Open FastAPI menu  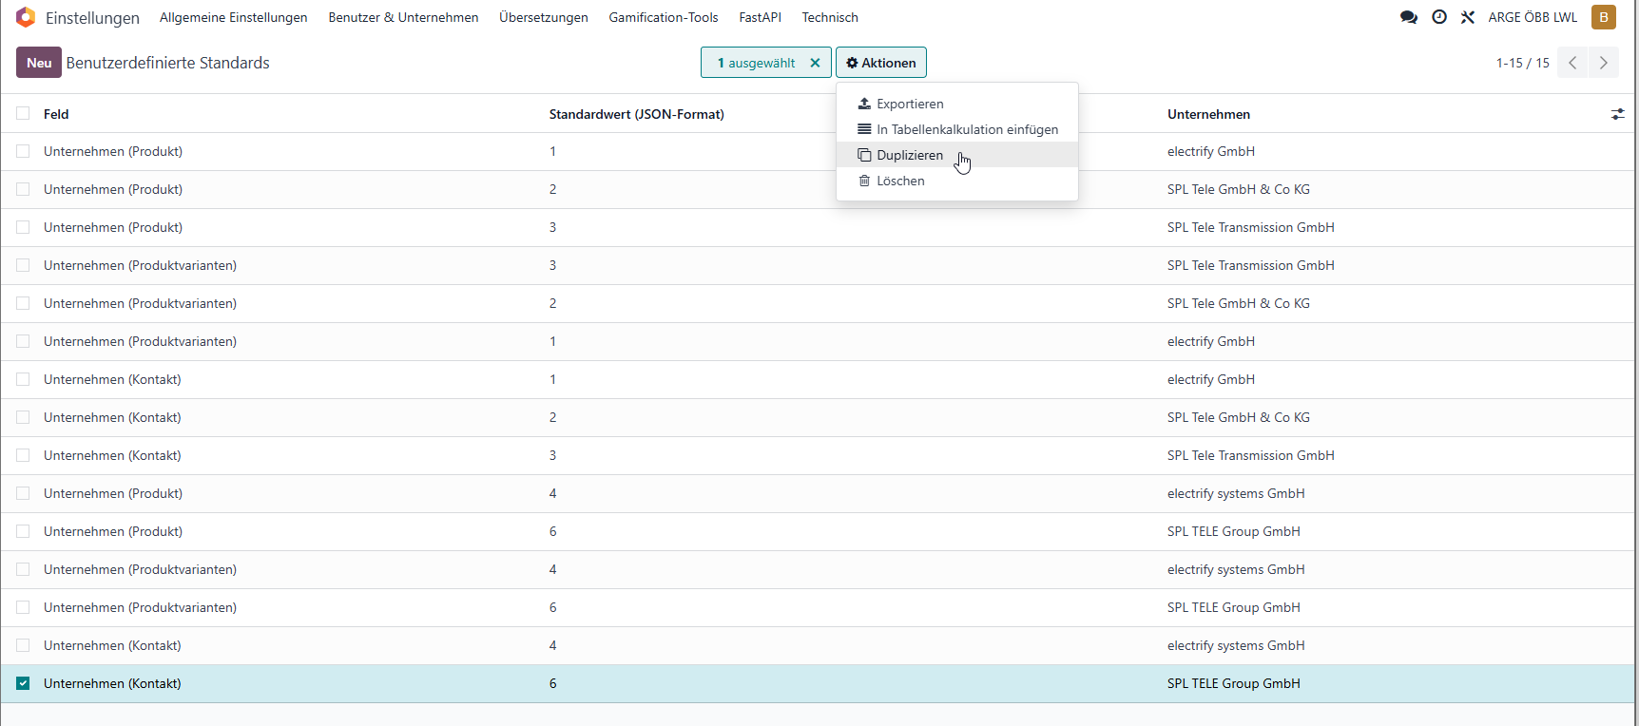click(x=760, y=17)
